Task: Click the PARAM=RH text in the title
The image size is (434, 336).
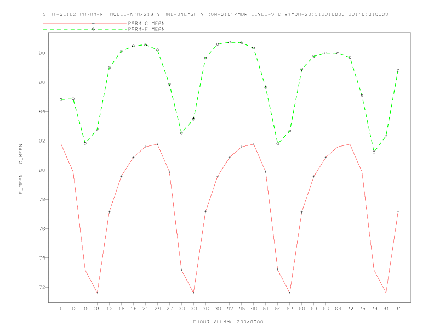Action: pyautogui.click(x=93, y=14)
